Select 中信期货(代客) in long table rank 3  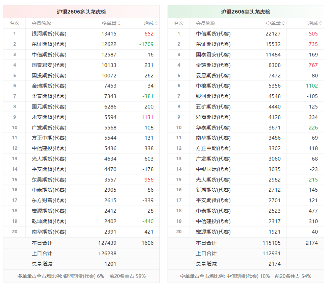pyautogui.click(x=49, y=55)
